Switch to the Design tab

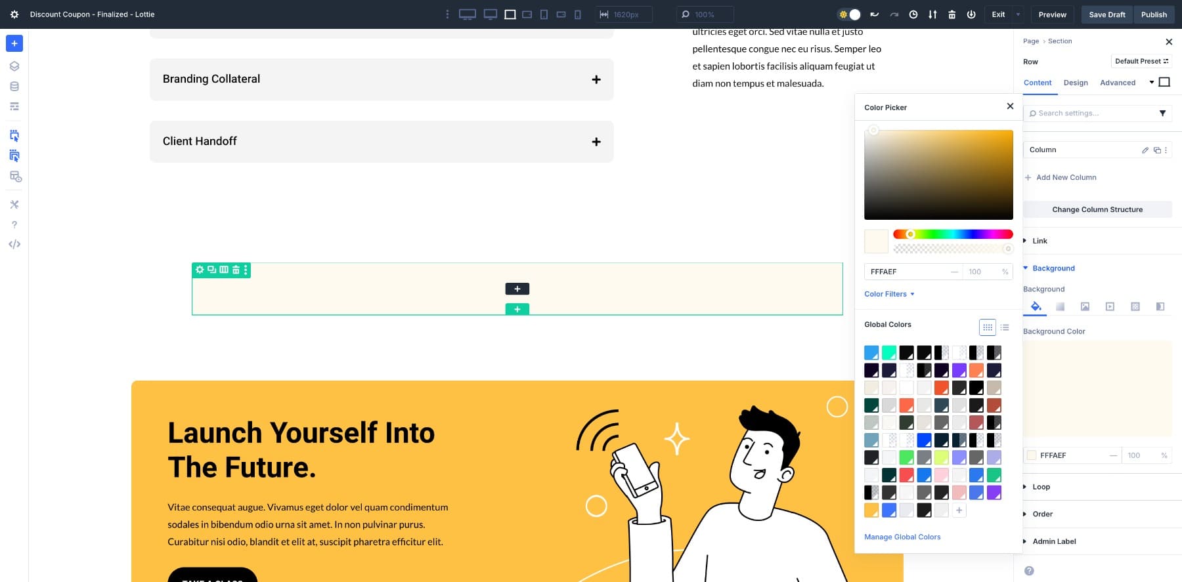1076,83
